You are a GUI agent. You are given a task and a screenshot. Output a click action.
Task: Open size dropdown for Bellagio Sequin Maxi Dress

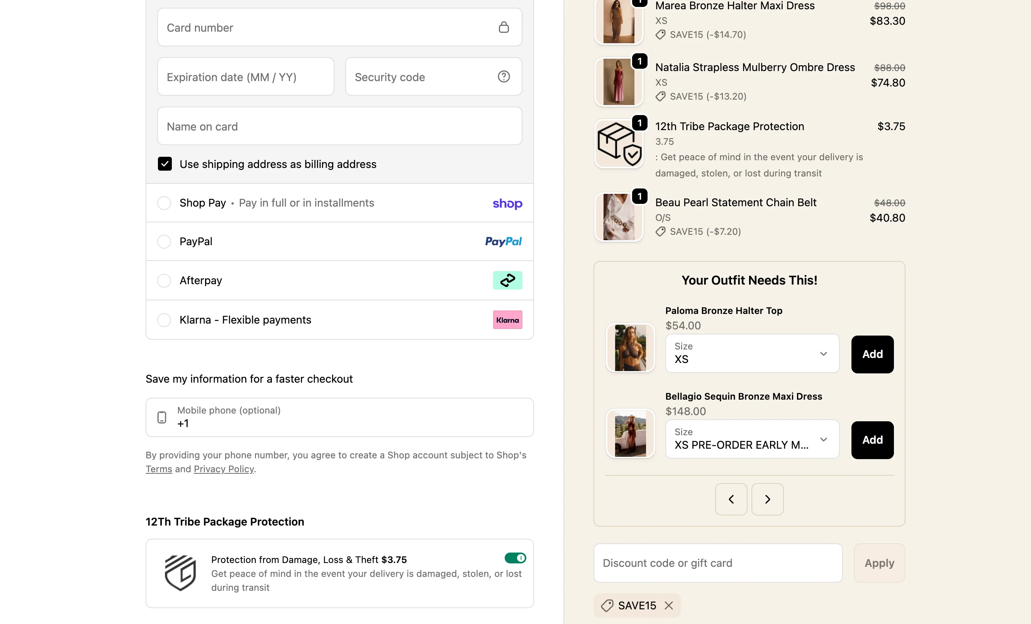tap(752, 439)
